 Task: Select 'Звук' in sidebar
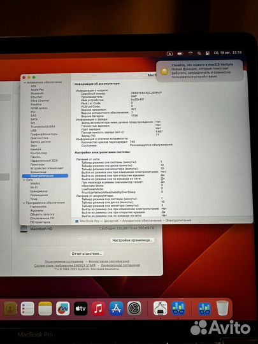34,145
